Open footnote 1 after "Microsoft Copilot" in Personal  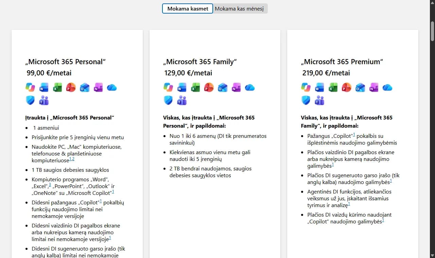coord(113,192)
